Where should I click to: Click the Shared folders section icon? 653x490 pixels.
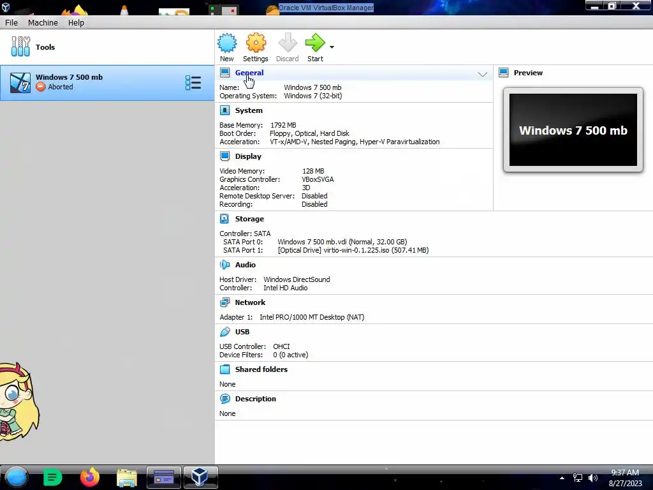coord(225,369)
